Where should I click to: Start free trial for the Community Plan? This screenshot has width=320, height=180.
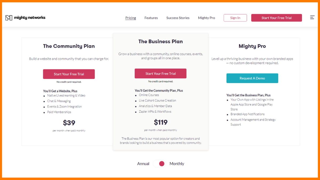(69, 74)
